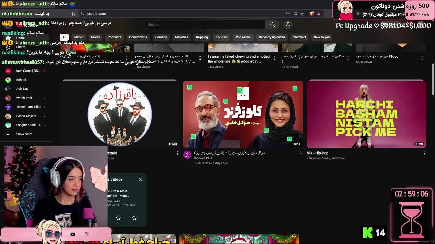Open the #food video title
Image resolution: width=435 pixels, height=244 pixels.
point(377,56)
